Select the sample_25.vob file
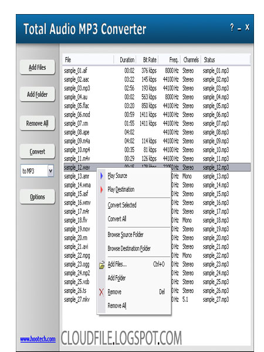 tap(77, 282)
